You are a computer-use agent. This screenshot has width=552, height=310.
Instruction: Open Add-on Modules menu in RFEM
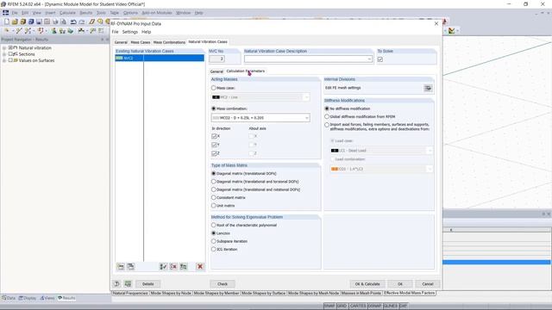[x=157, y=13]
